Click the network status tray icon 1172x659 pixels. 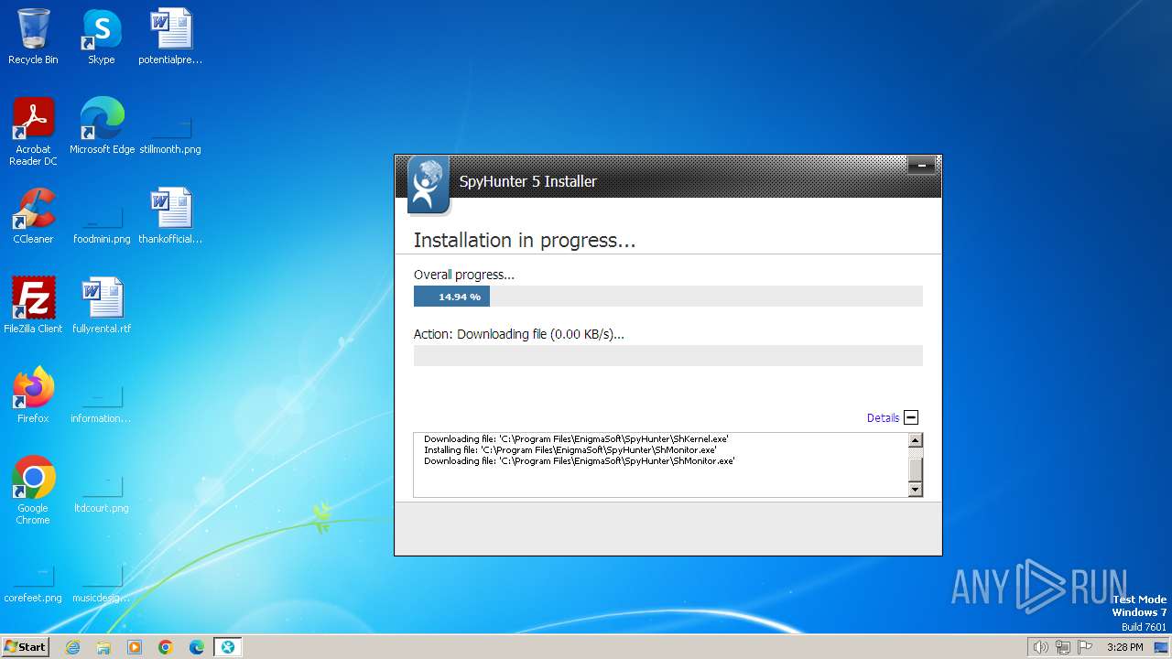click(x=1063, y=647)
